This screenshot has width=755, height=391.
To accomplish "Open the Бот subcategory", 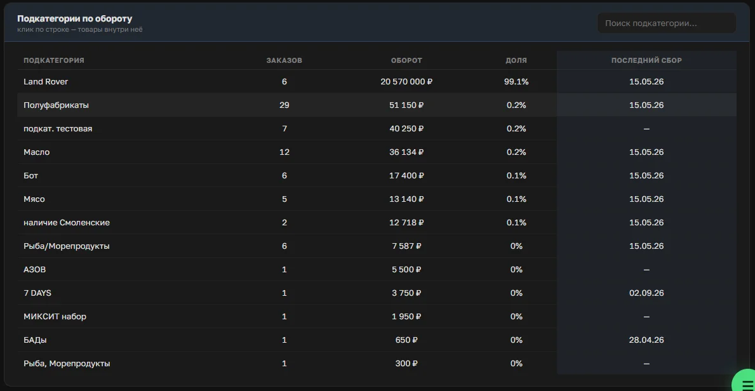I will click(x=377, y=176).
